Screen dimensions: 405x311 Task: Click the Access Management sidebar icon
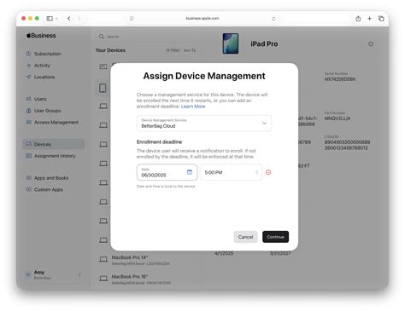[28, 122]
